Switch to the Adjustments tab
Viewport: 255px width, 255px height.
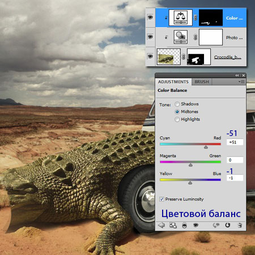(173, 82)
